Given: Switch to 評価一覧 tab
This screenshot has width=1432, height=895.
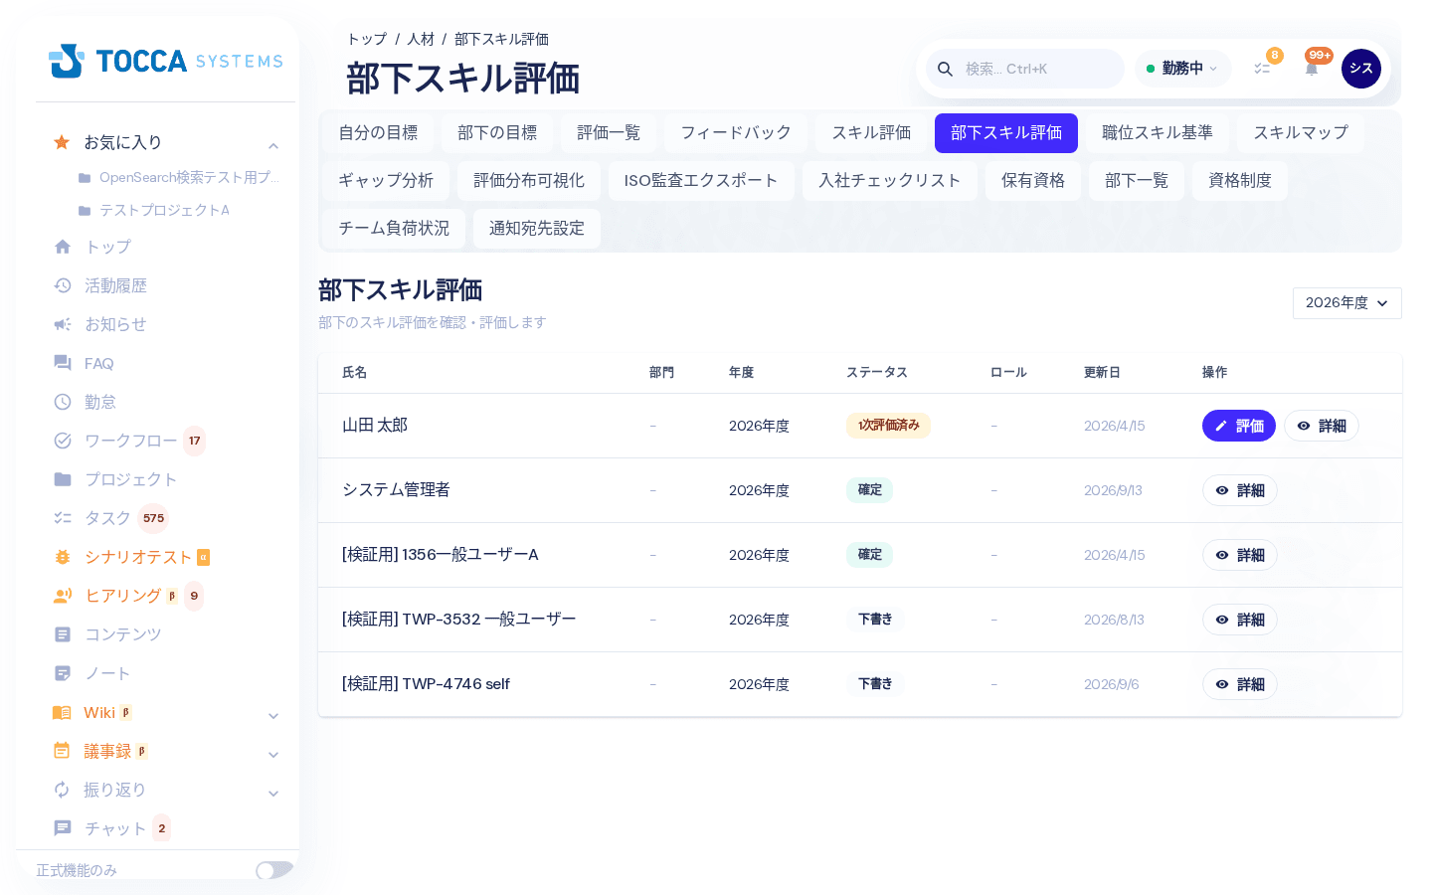Looking at the screenshot, I should [609, 133].
